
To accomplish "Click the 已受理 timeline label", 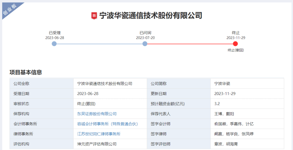I will pos(55,33).
